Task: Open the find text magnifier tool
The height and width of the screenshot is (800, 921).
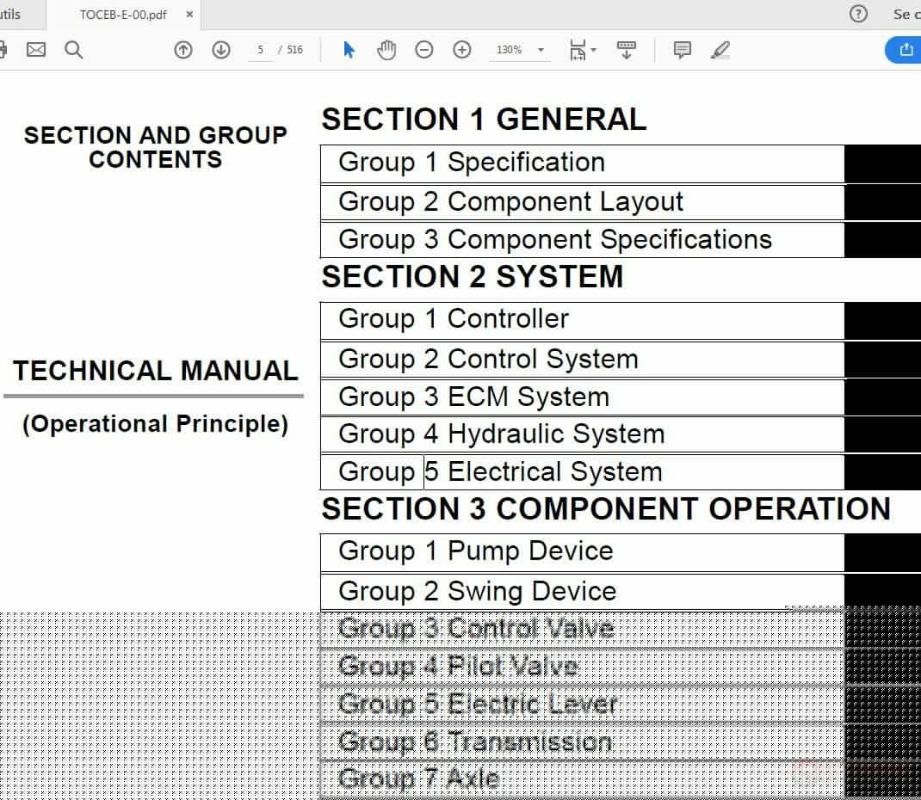Action: (x=73, y=50)
